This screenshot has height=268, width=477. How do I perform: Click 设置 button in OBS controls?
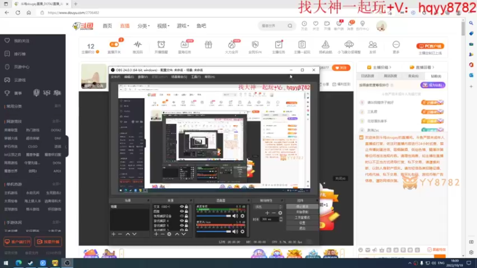pos(302,223)
